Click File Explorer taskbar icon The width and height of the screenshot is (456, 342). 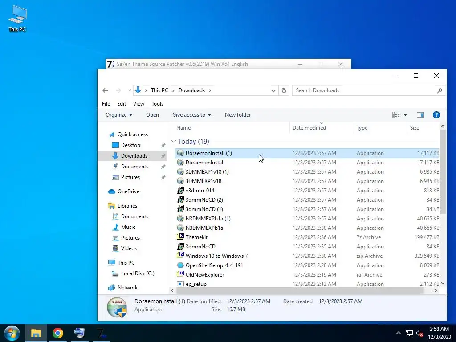(x=36, y=333)
